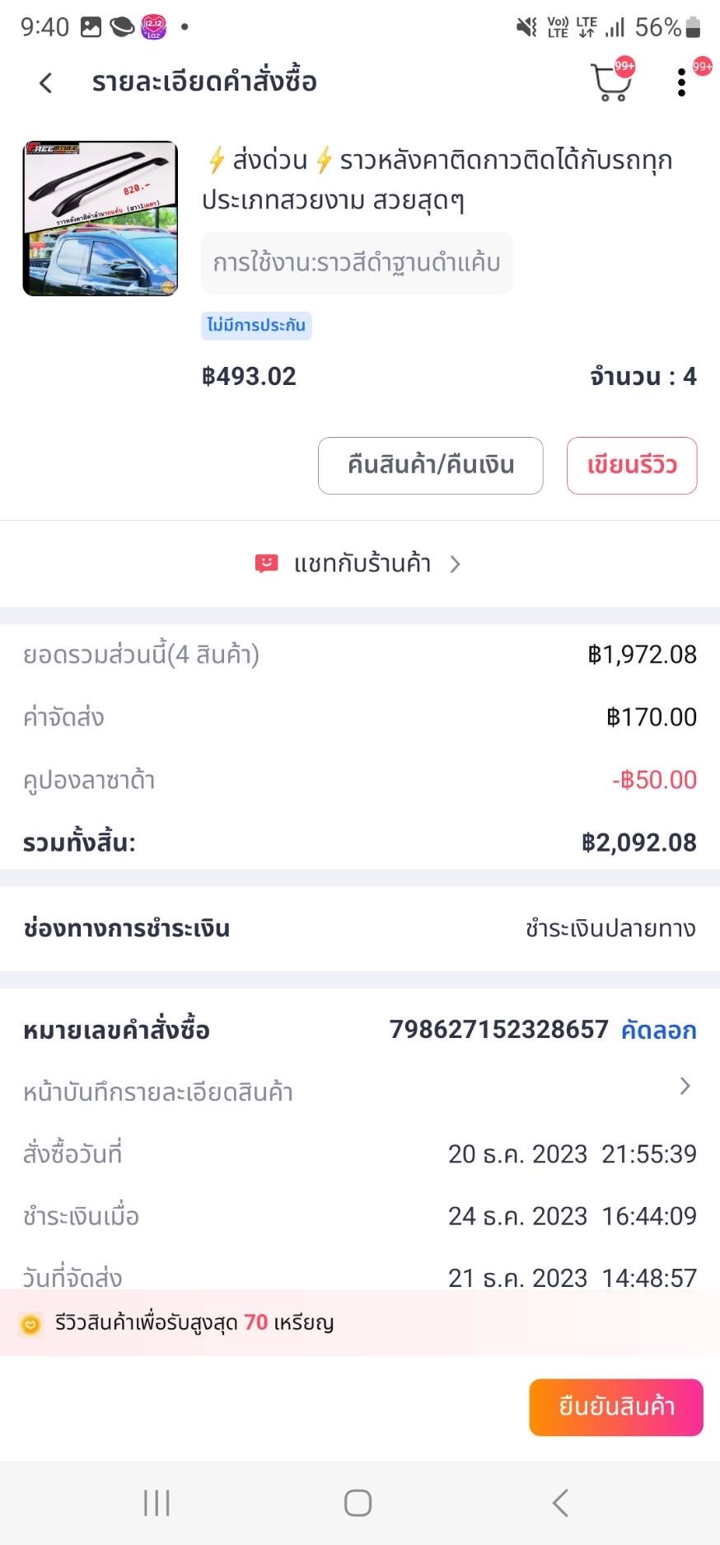Tap the order number digits
720x1545 pixels.
[x=498, y=1030]
